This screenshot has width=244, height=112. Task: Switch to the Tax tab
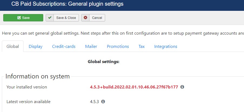pyautogui.click(x=142, y=47)
